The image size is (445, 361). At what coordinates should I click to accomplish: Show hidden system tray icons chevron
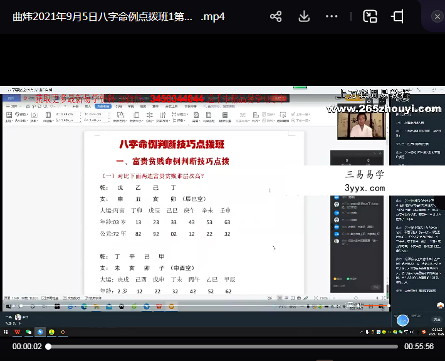[362, 332]
